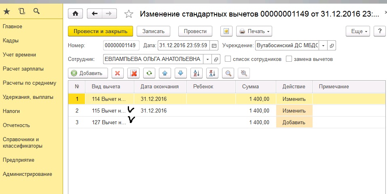Click the Home page icon
The width and height of the screenshot is (387, 194).
coord(76,14)
